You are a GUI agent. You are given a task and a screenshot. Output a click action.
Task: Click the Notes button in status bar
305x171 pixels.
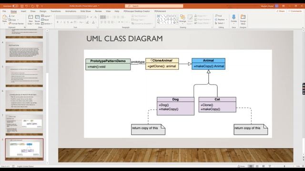[241, 166]
